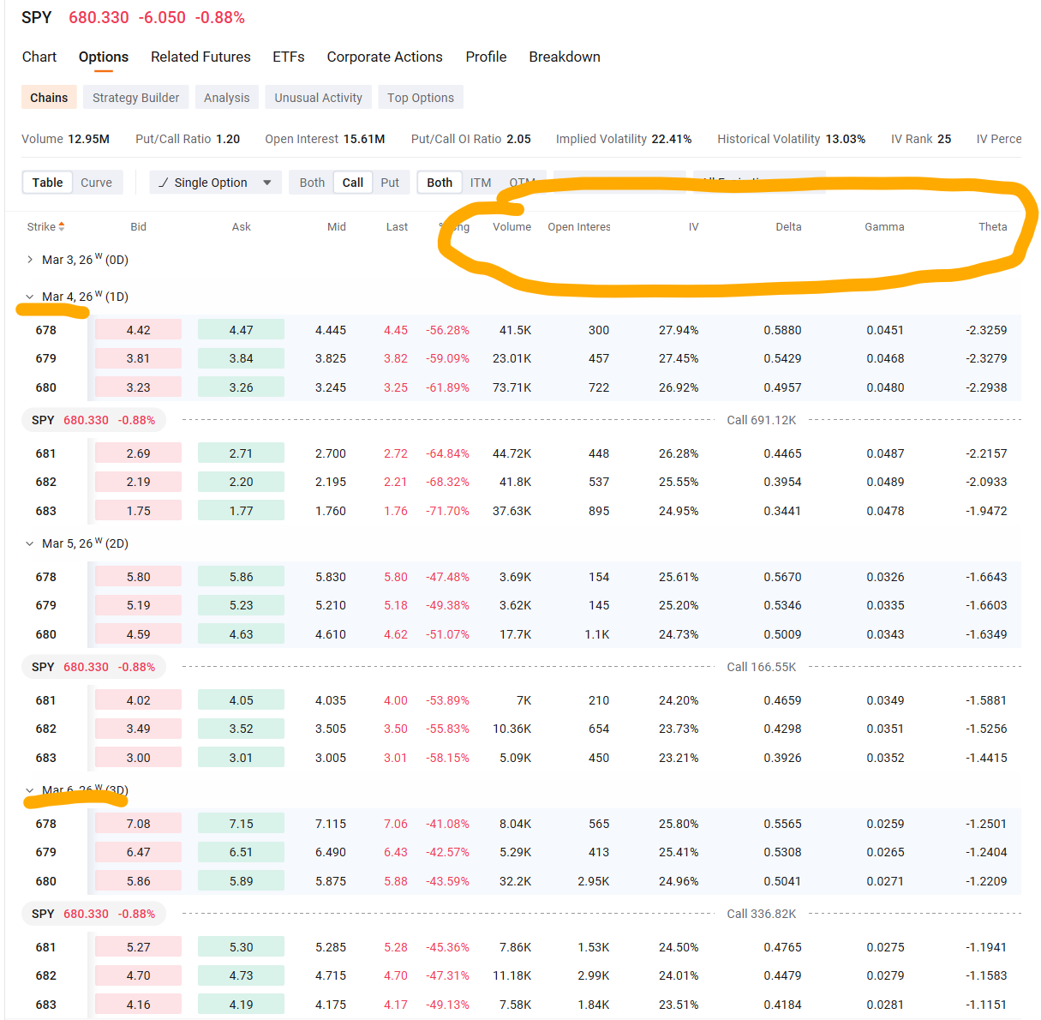Click Historical Volatility 13.03%
This screenshot has height=1020, width=1041.
click(x=791, y=139)
